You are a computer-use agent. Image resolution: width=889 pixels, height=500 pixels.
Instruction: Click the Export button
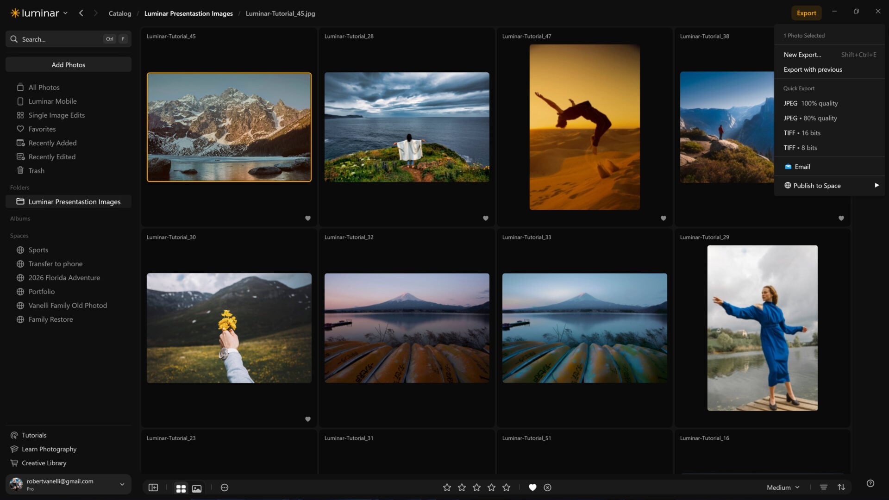click(806, 13)
